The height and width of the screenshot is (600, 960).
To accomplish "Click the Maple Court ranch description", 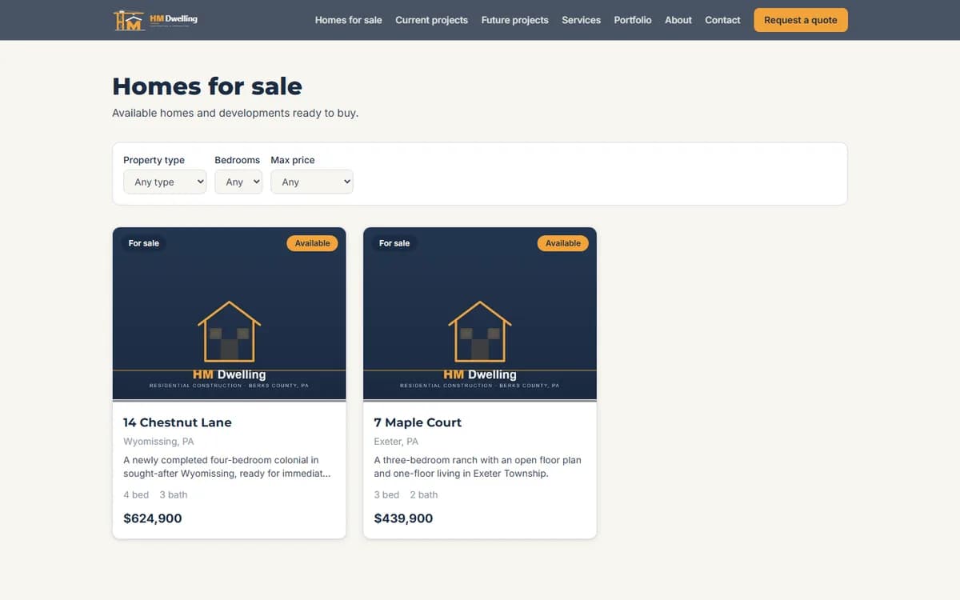I will click(478, 466).
